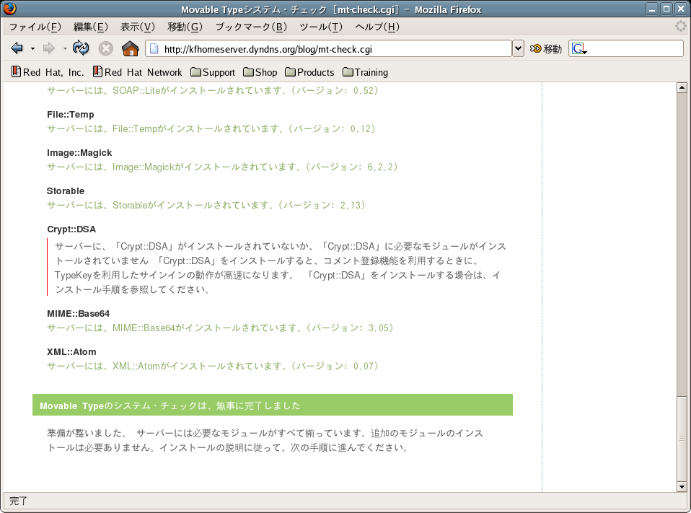
Task: Click the Firefox logo in the title bar
Action: (9, 9)
